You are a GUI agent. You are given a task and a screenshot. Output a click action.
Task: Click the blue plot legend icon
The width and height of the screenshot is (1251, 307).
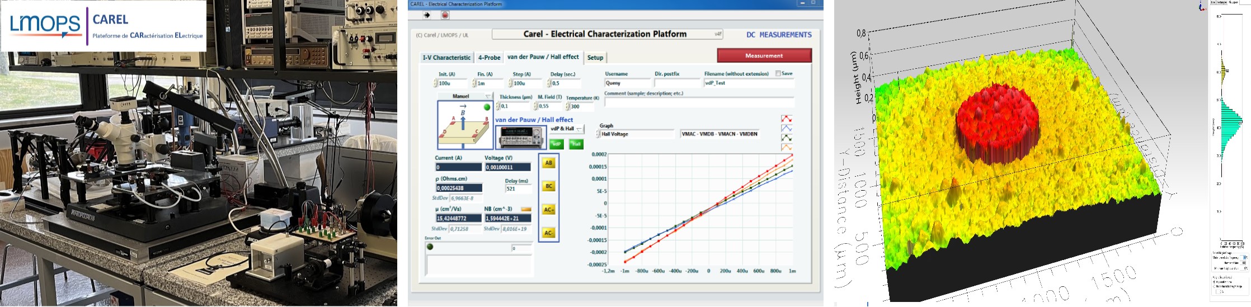point(787,129)
